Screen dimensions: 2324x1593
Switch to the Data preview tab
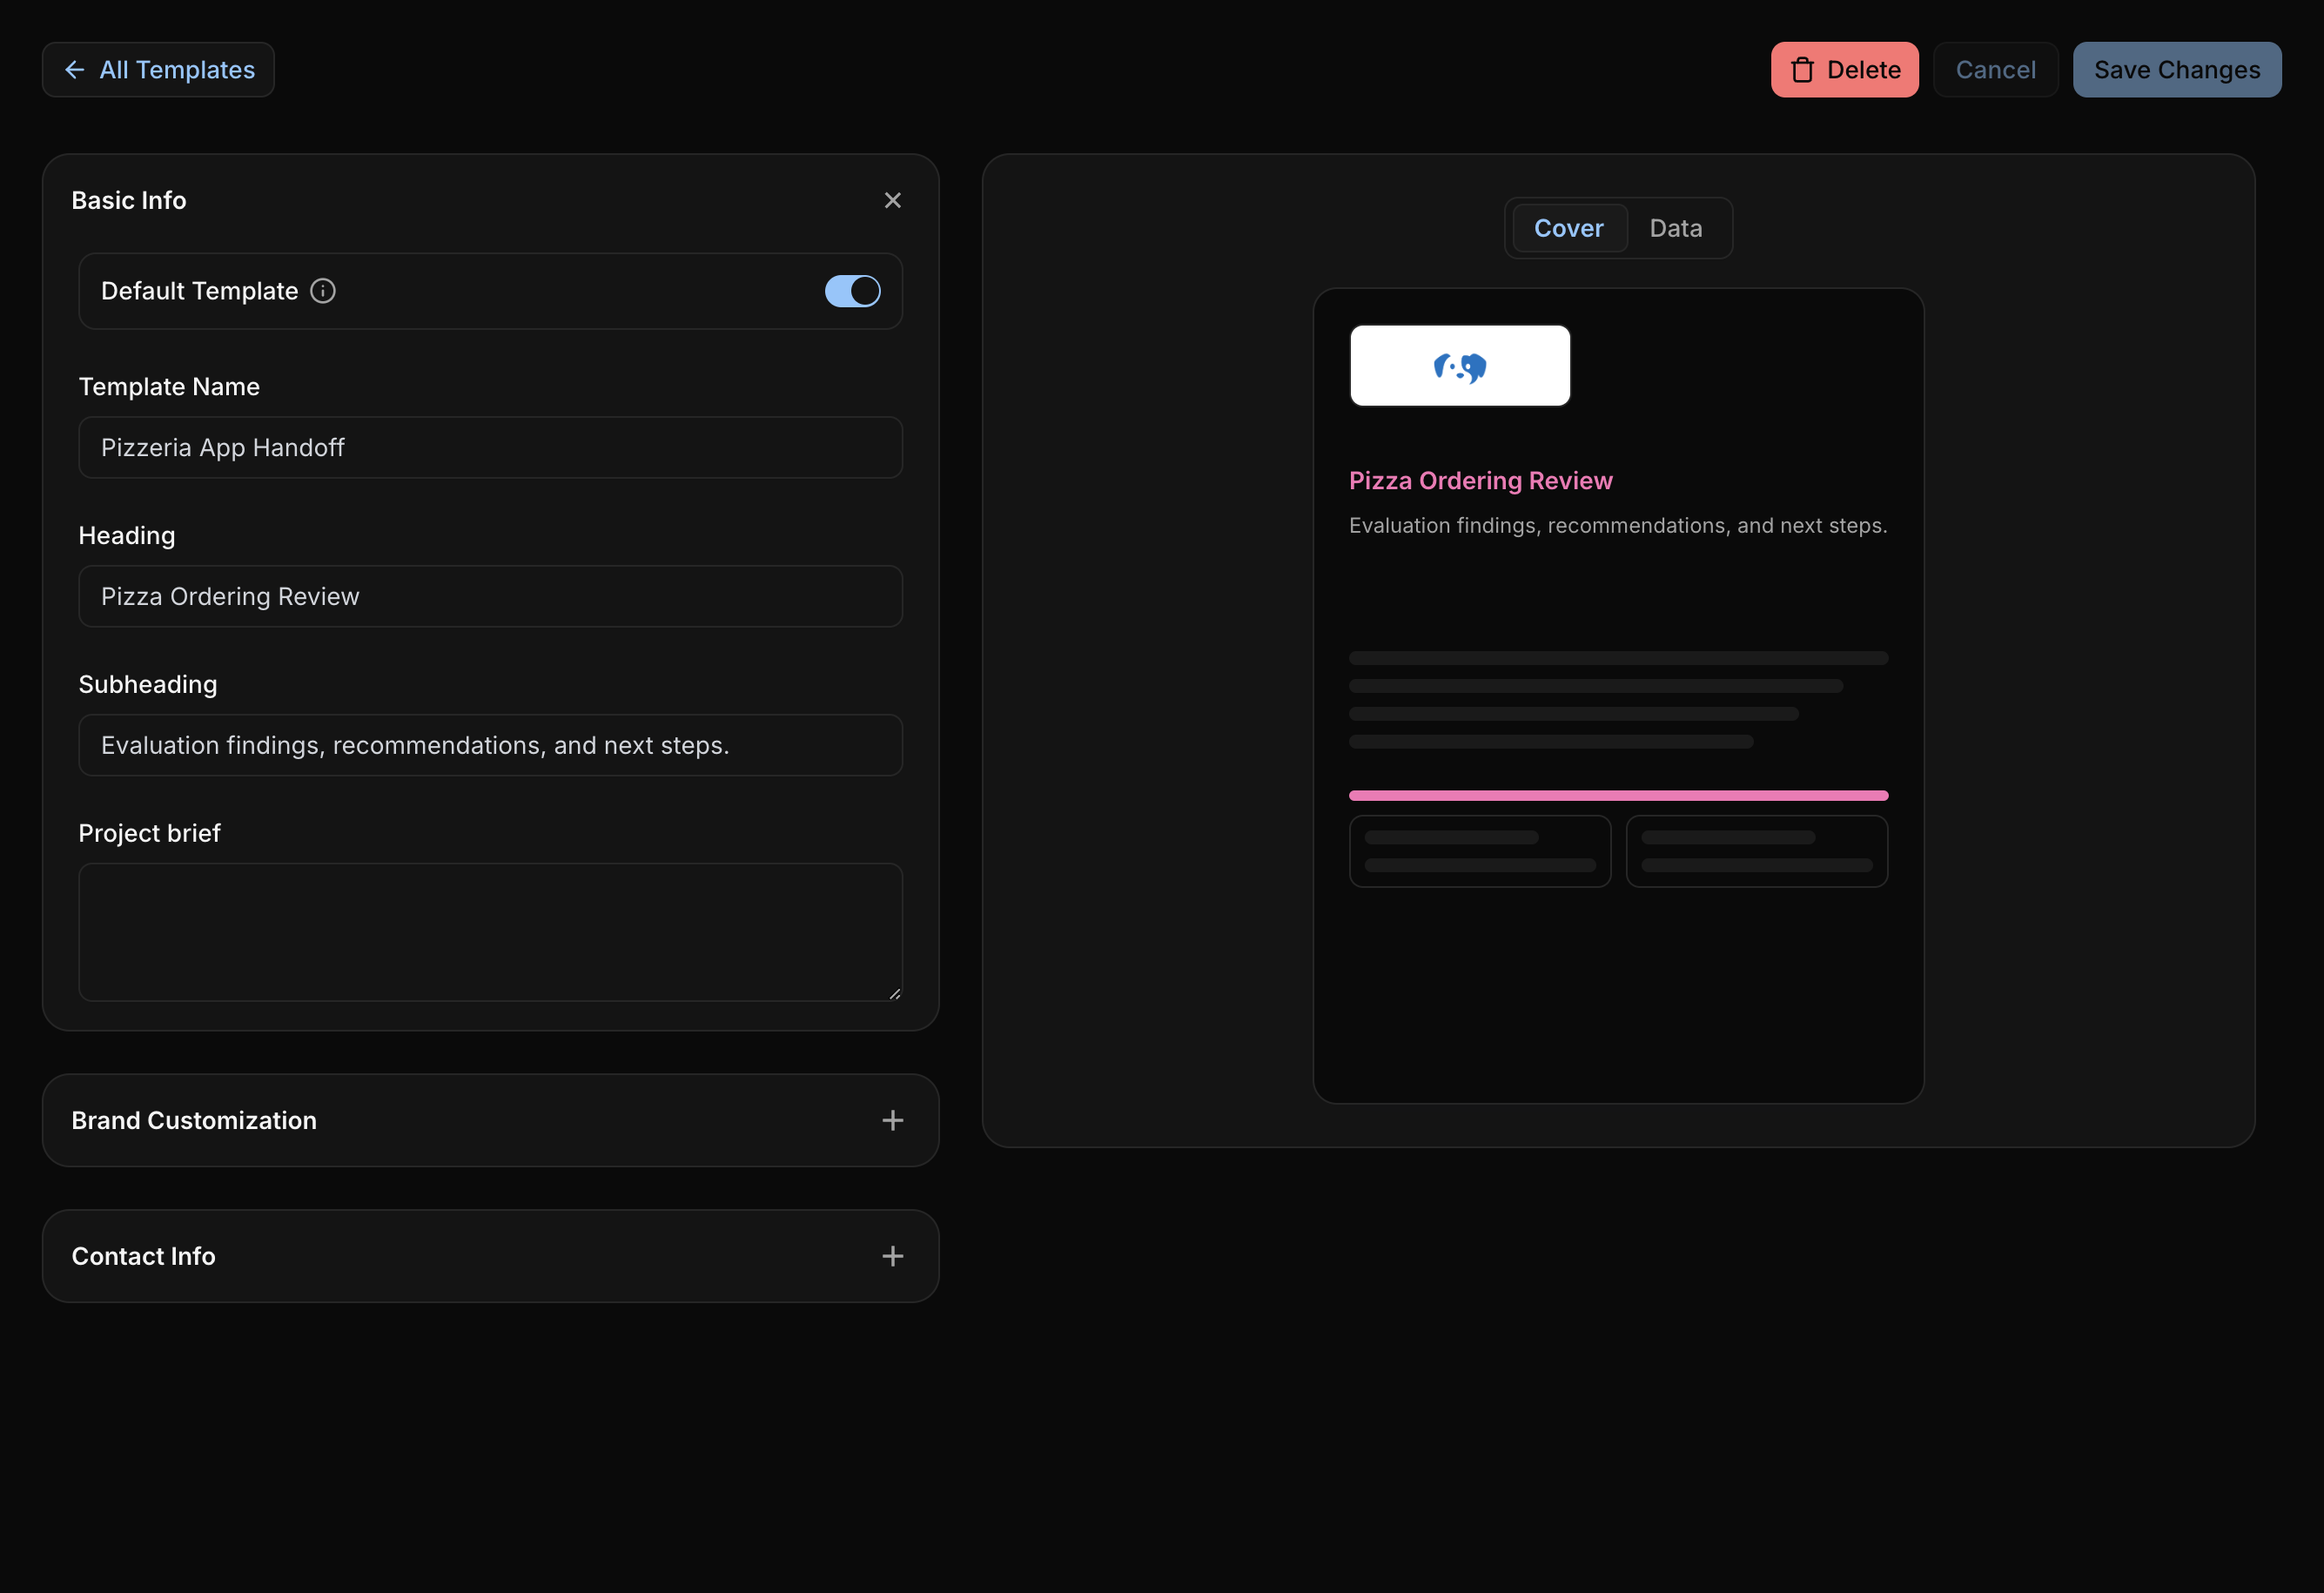1676,228
